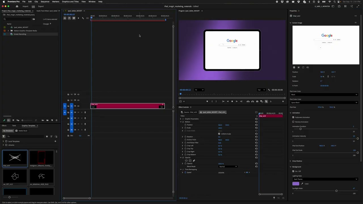
Task: Filter Graphics Templates with funnel icon
Action: click(x=3, y=137)
